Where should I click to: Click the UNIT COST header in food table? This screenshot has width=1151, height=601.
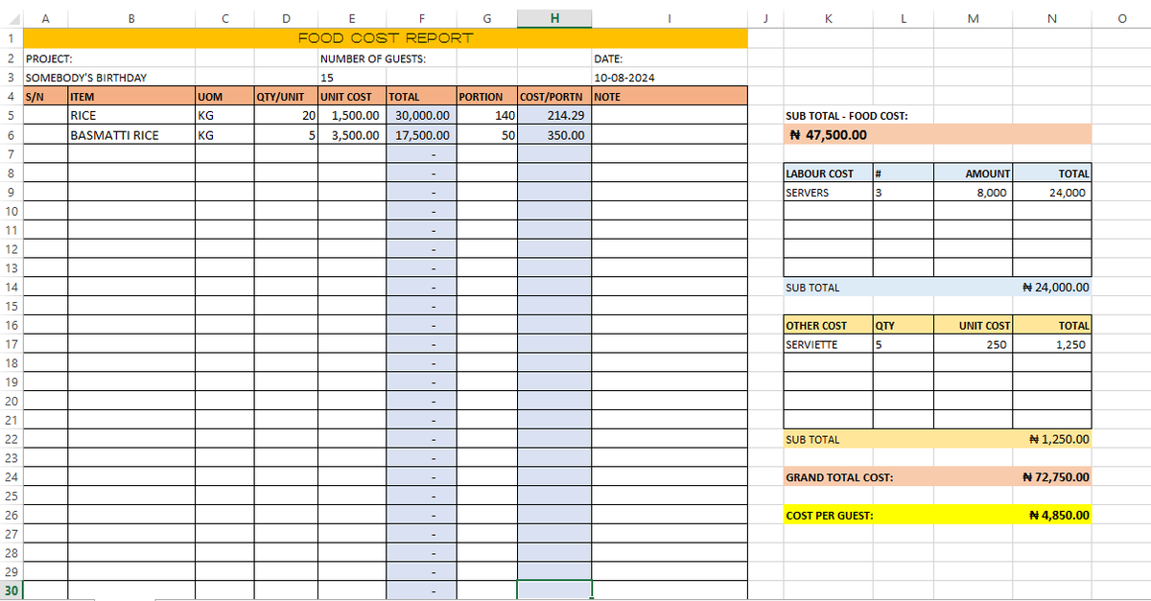point(352,97)
